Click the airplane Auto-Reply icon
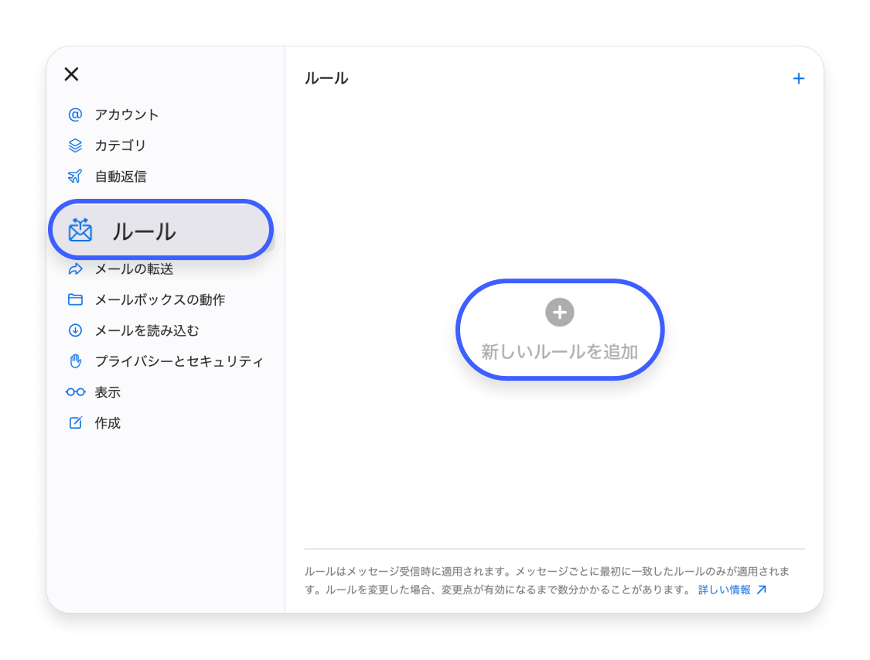The width and height of the screenshot is (870, 660). 75,176
